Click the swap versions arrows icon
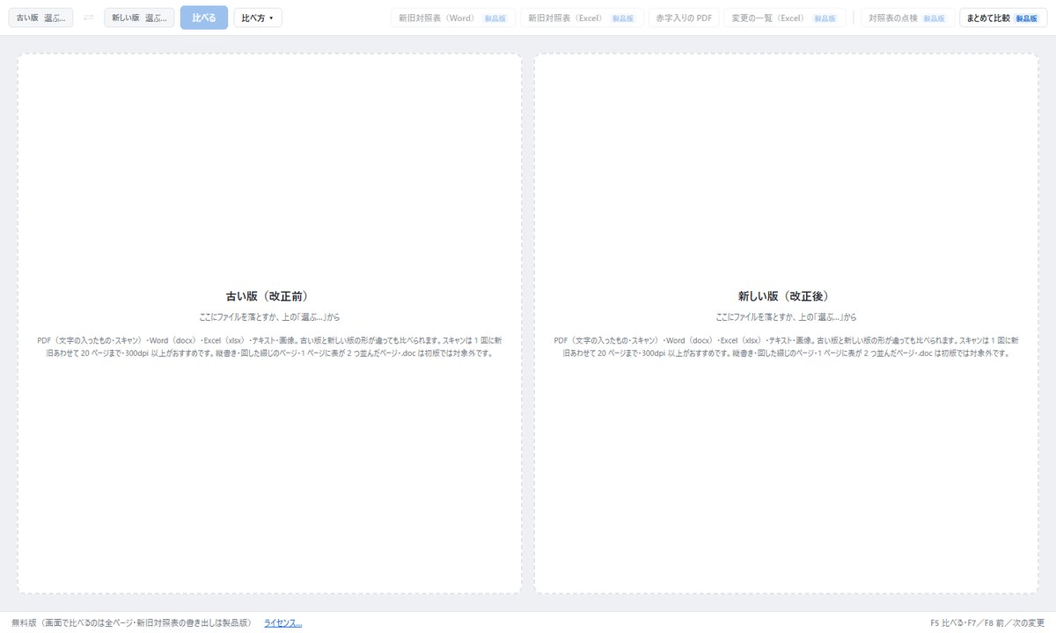The image size is (1056, 633). [89, 18]
